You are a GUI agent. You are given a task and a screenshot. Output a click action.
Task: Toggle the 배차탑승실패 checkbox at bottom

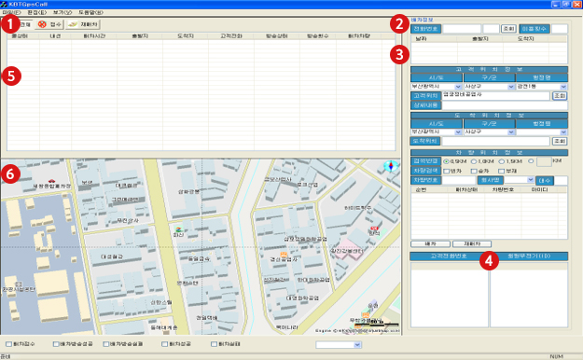pos(106,344)
